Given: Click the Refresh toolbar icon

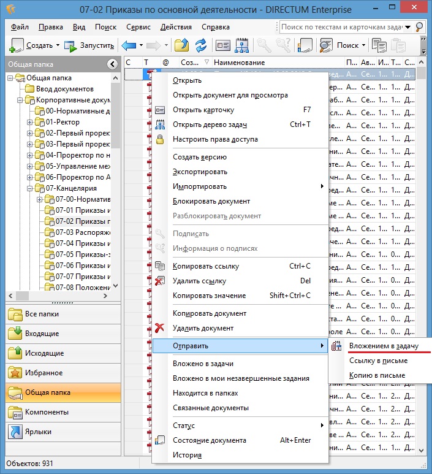Looking at the screenshot, I should pos(200,45).
